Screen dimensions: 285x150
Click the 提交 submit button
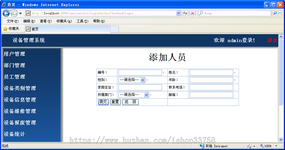click(x=104, y=102)
